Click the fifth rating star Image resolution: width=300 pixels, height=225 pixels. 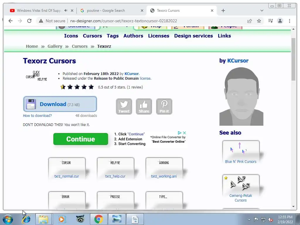tap(91, 87)
